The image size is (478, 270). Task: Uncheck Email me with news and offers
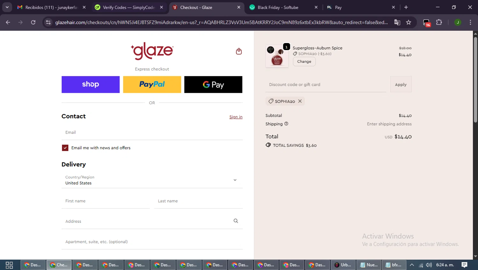click(65, 148)
